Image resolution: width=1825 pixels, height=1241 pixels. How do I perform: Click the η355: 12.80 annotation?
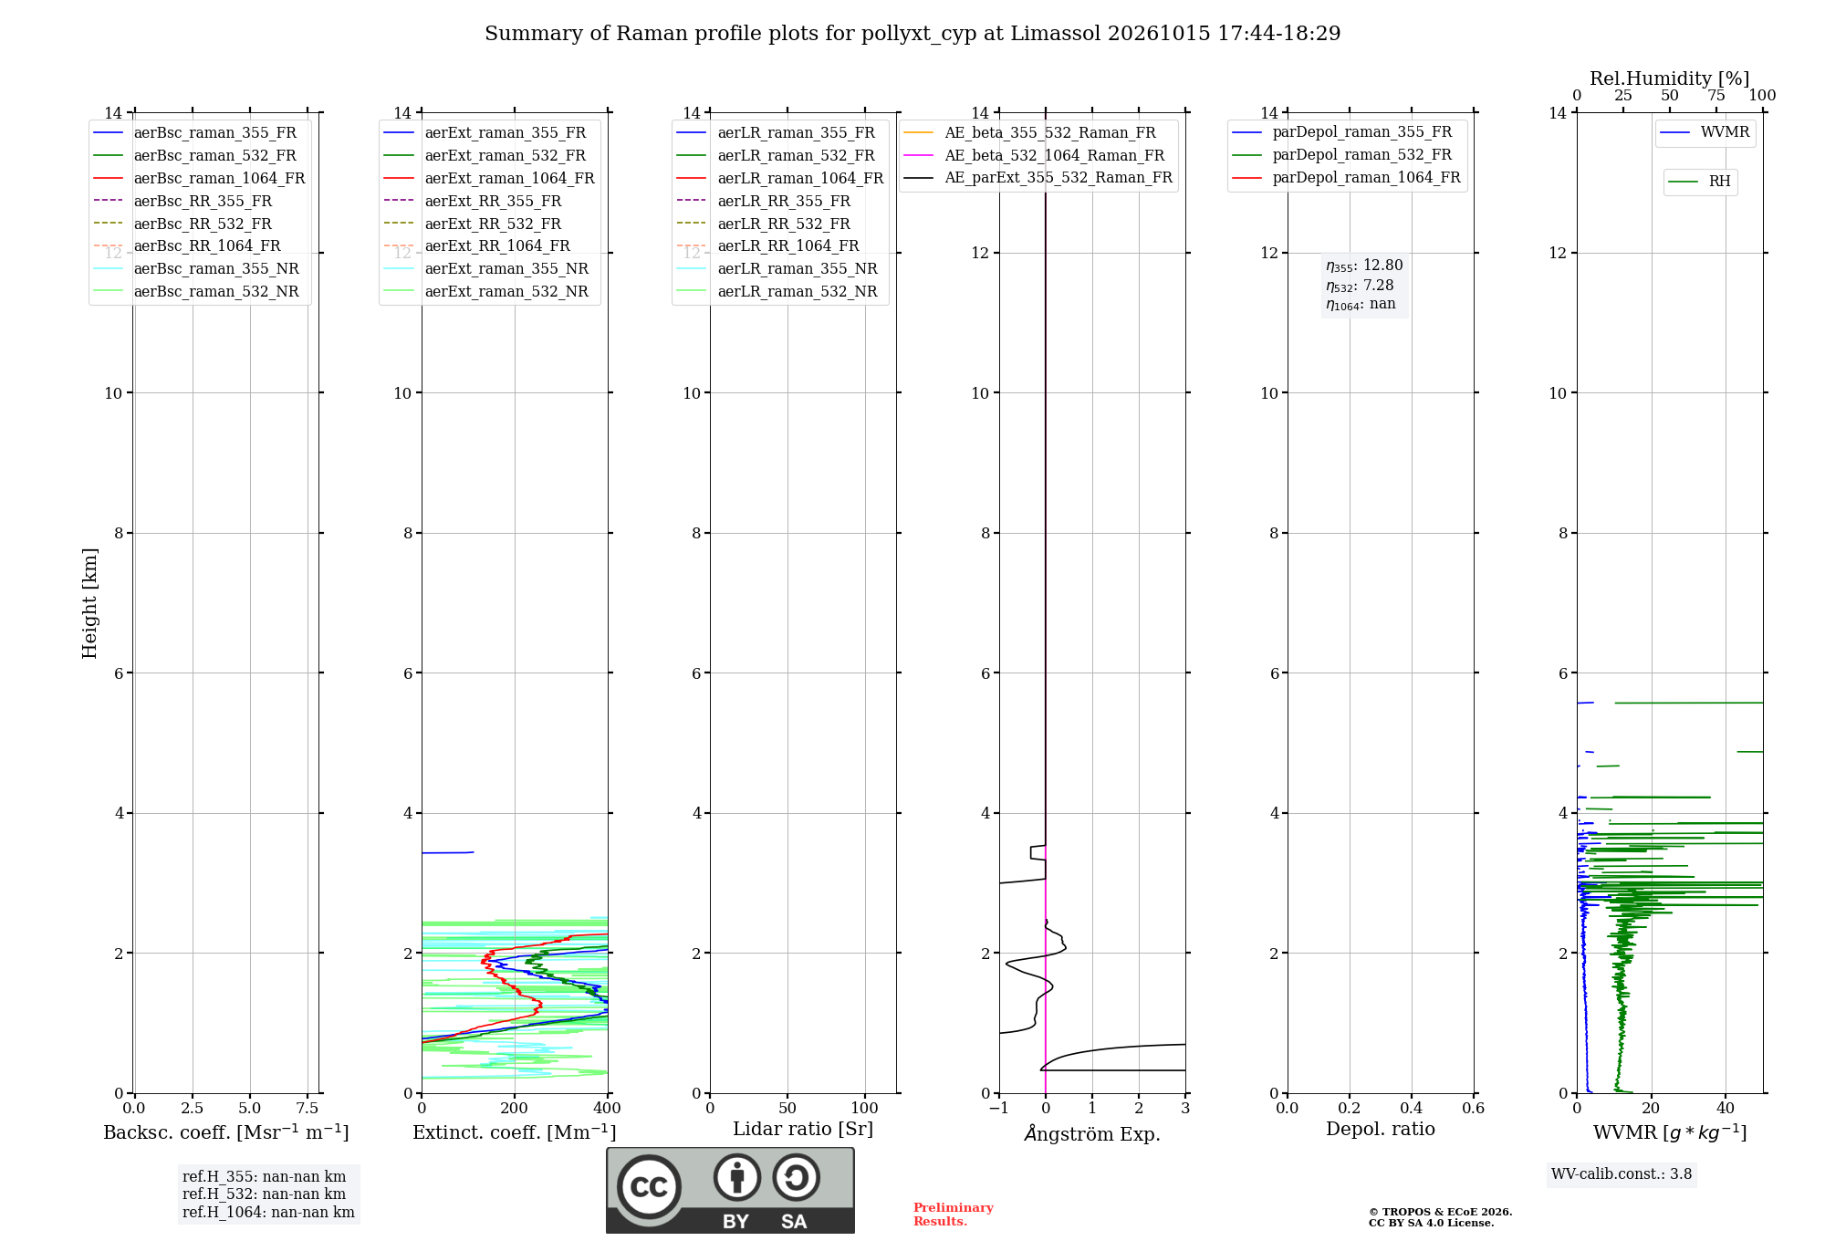tap(1364, 266)
